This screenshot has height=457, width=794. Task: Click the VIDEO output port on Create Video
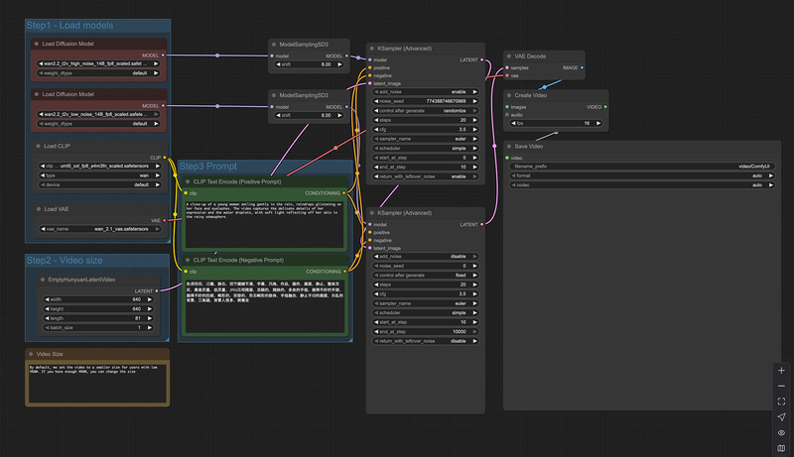(x=605, y=107)
